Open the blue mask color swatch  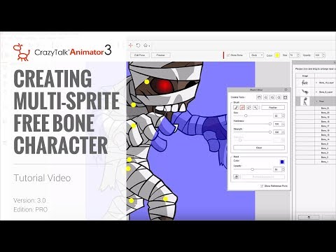(x=282, y=162)
